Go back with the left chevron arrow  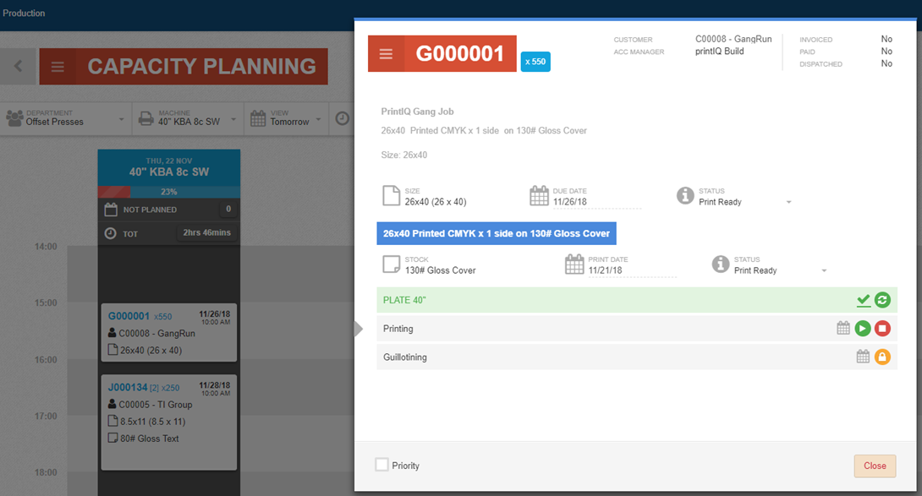(x=19, y=67)
